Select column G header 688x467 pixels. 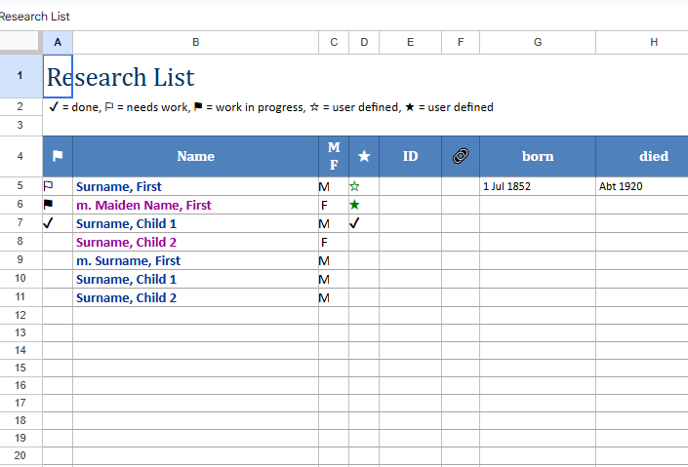[x=538, y=42]
